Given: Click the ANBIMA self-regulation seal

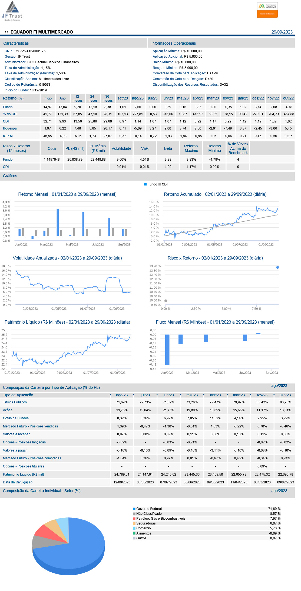Looking at the screenshot, I should (267, 10).
